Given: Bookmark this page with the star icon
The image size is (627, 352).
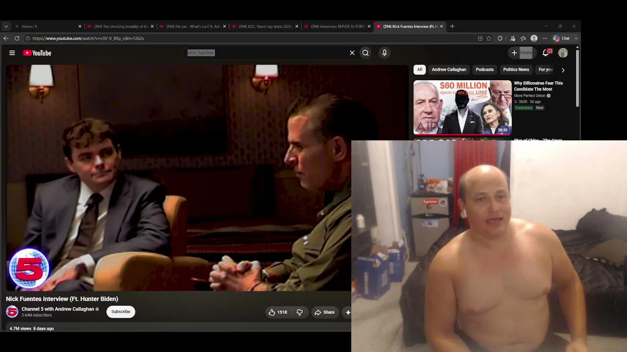Looking at the screenshot, I should (x=489, y=38).
